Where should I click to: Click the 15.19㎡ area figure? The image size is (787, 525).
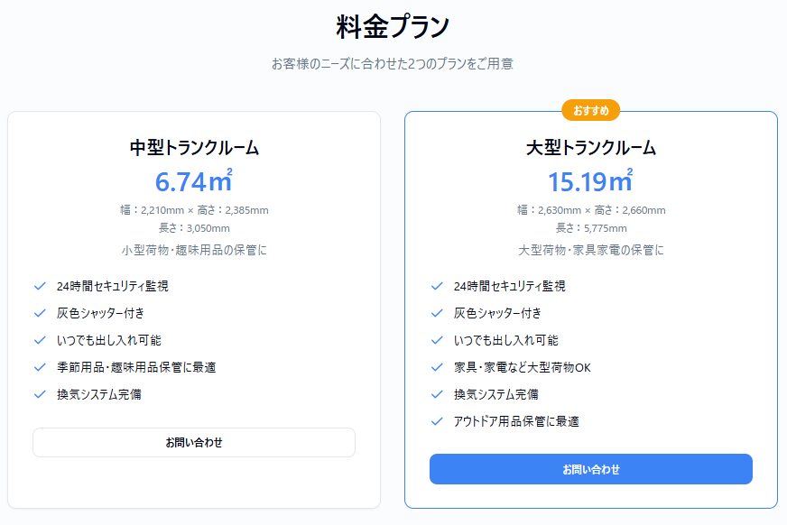591,181
